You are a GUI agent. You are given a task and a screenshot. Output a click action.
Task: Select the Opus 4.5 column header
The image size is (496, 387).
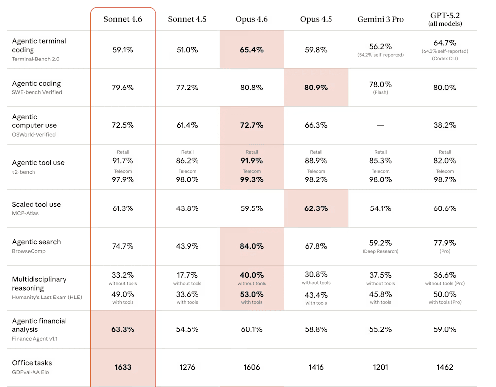tap(316, 19)
